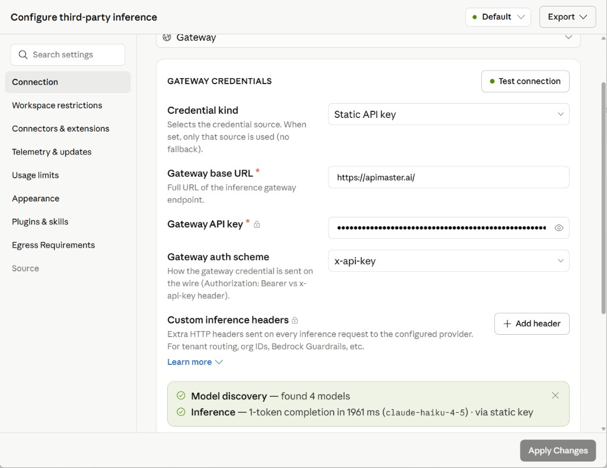Switch to Appearance section
Viewport: 607px width, 468px height.
click(36, 198)
